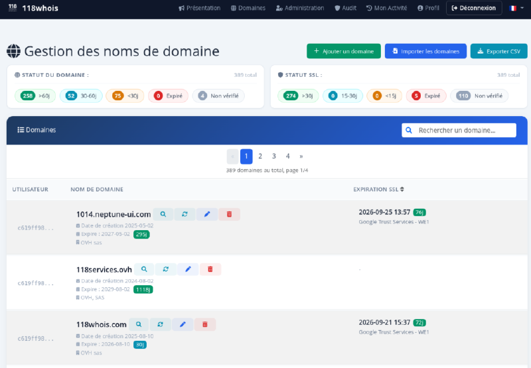Click the 76j SSL badge
Screen dimensions: 531x368
pyautogui.click(x=419, y=212)
